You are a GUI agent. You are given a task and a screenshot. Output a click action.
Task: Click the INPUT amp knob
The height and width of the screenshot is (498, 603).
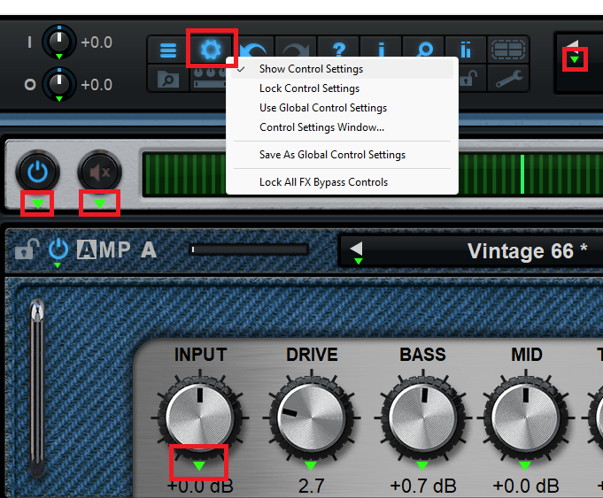[x=199, y=418]
